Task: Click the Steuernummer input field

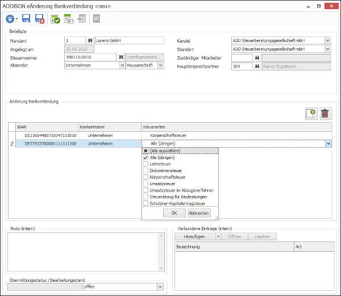Action: pyautogui.click(x=90, y=57)
